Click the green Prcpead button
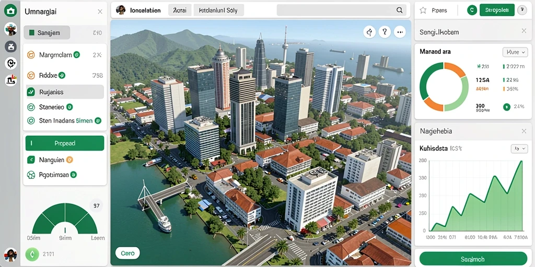This screenshot has height=267, width=535. pos(65,143)
